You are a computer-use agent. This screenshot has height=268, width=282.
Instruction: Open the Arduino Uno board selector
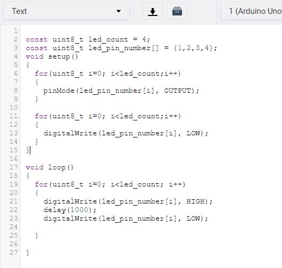(x=251, y=11)
